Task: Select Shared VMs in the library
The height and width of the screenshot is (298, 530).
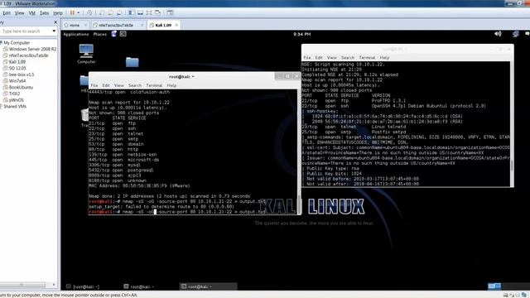Action: click(x=15, y=106)
